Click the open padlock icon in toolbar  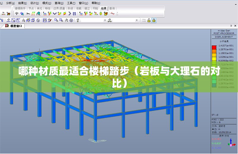[149, 20]
